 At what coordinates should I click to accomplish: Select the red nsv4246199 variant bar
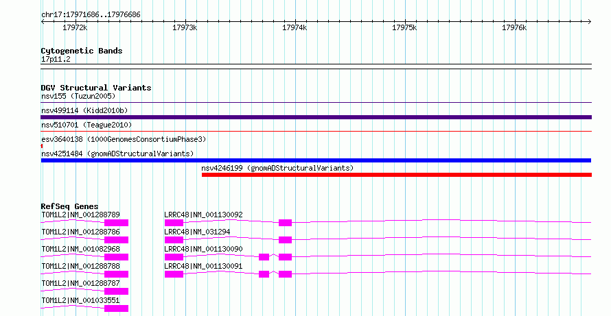397,175
